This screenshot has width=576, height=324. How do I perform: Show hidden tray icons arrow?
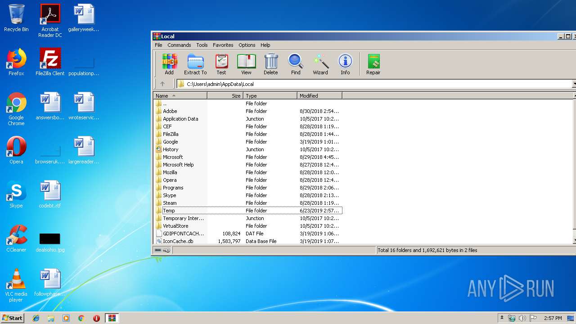tap(502, 318)
